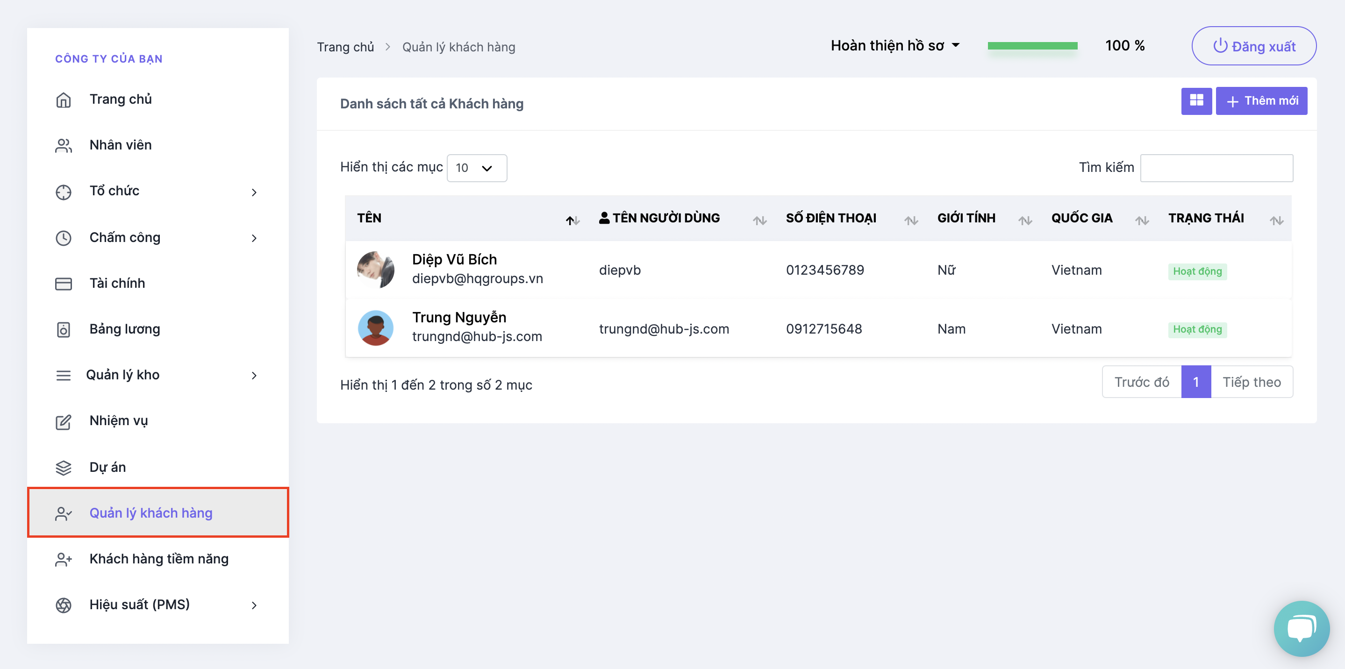Go to Tiếp theo next page
Screen dimensions: 1345x669
pyautogui.click(x=1251, y=382)
